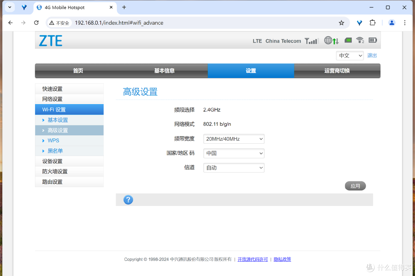Expand the 基本设置 submenu item
This screenshot has width=415, height=276.
pos(69,120)
